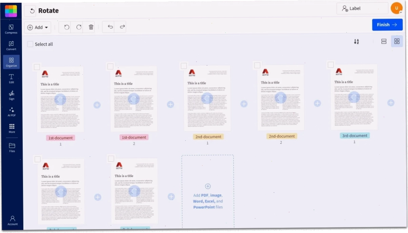Open the More tools menu in sidebar

coord(12,128)
